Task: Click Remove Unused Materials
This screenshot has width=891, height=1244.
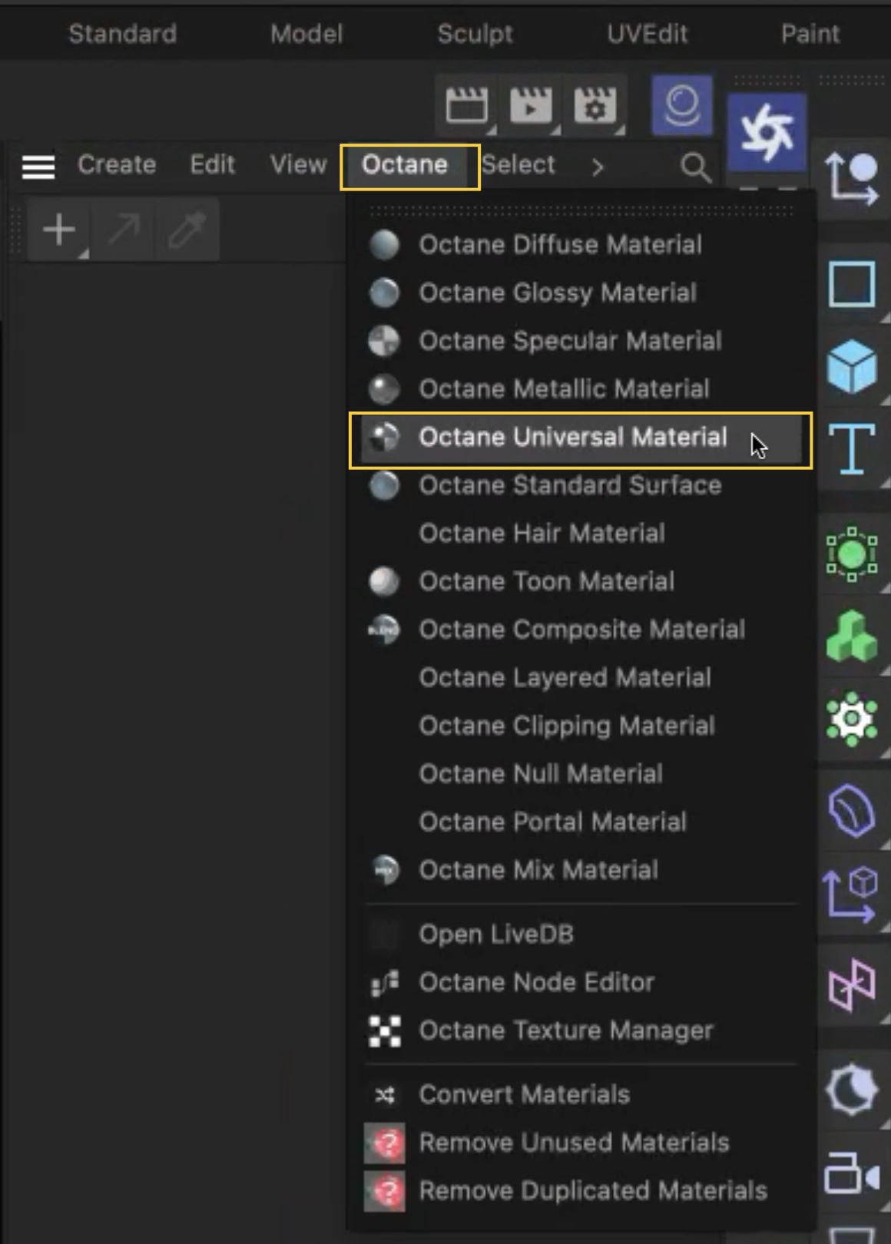Action: tap(573, 1143)
